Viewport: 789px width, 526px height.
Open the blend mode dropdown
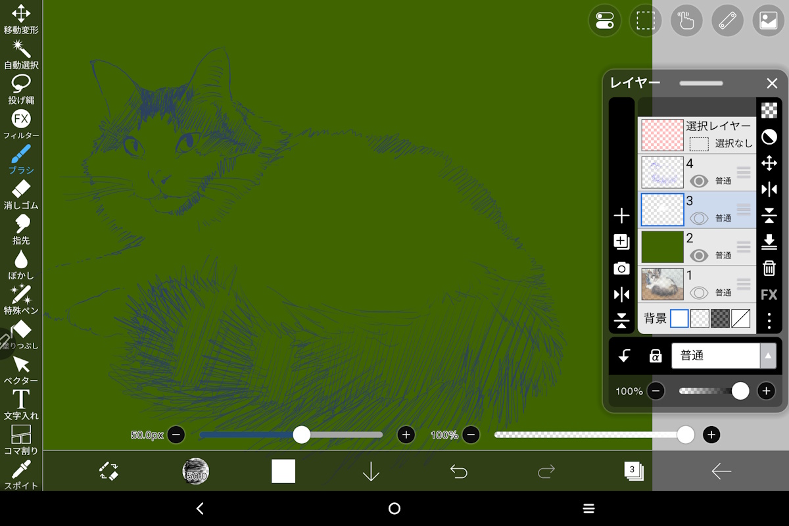tap(723, 356)
